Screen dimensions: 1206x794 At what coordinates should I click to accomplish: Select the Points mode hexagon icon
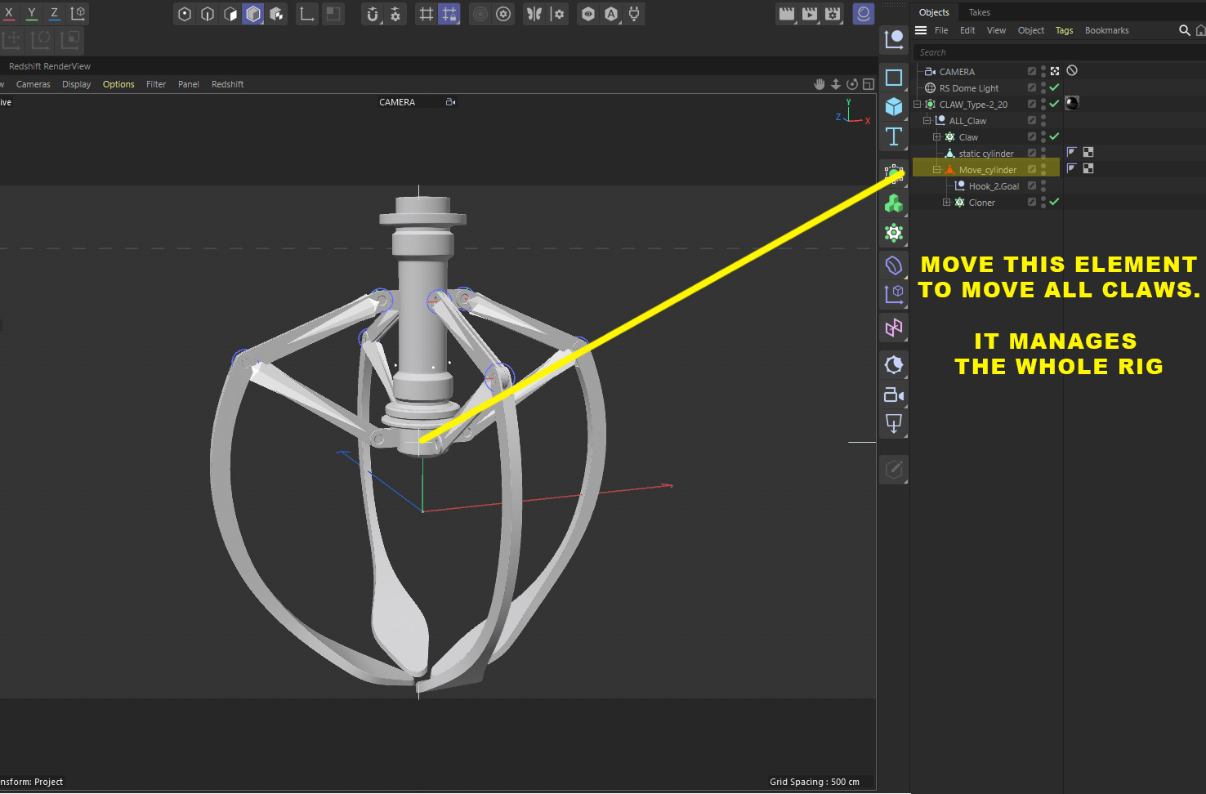[x=185, y=14]
